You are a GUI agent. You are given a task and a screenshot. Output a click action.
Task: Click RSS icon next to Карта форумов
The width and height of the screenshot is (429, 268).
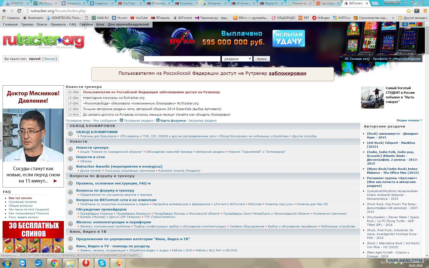(x=158, y=120)
